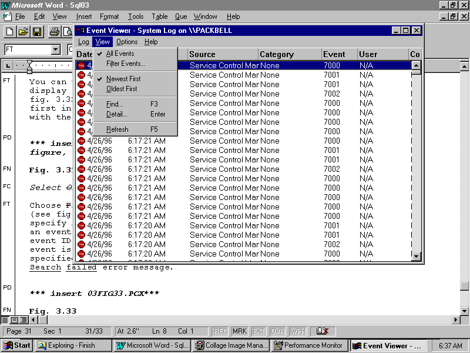Click the New document icon in Word toolbar
470x353 pixels.
[x=10, y=32]
